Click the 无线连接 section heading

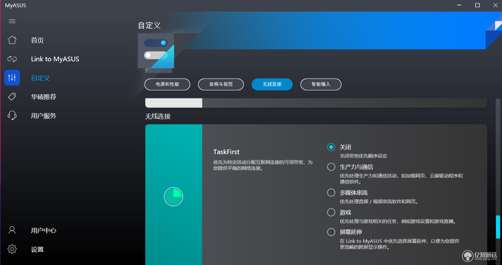[x=158, y=117]
